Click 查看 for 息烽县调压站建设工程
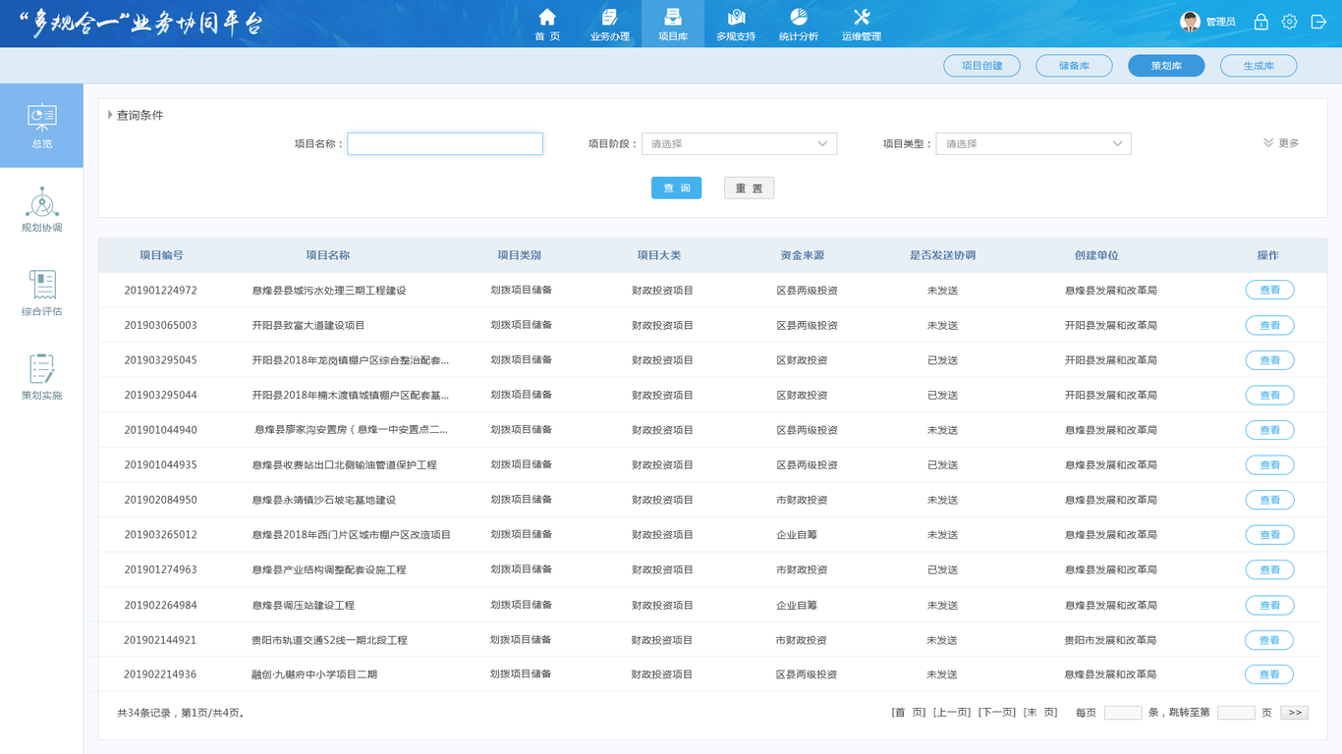Viewport: 1342px width, 754px height. click(1269, 605)
